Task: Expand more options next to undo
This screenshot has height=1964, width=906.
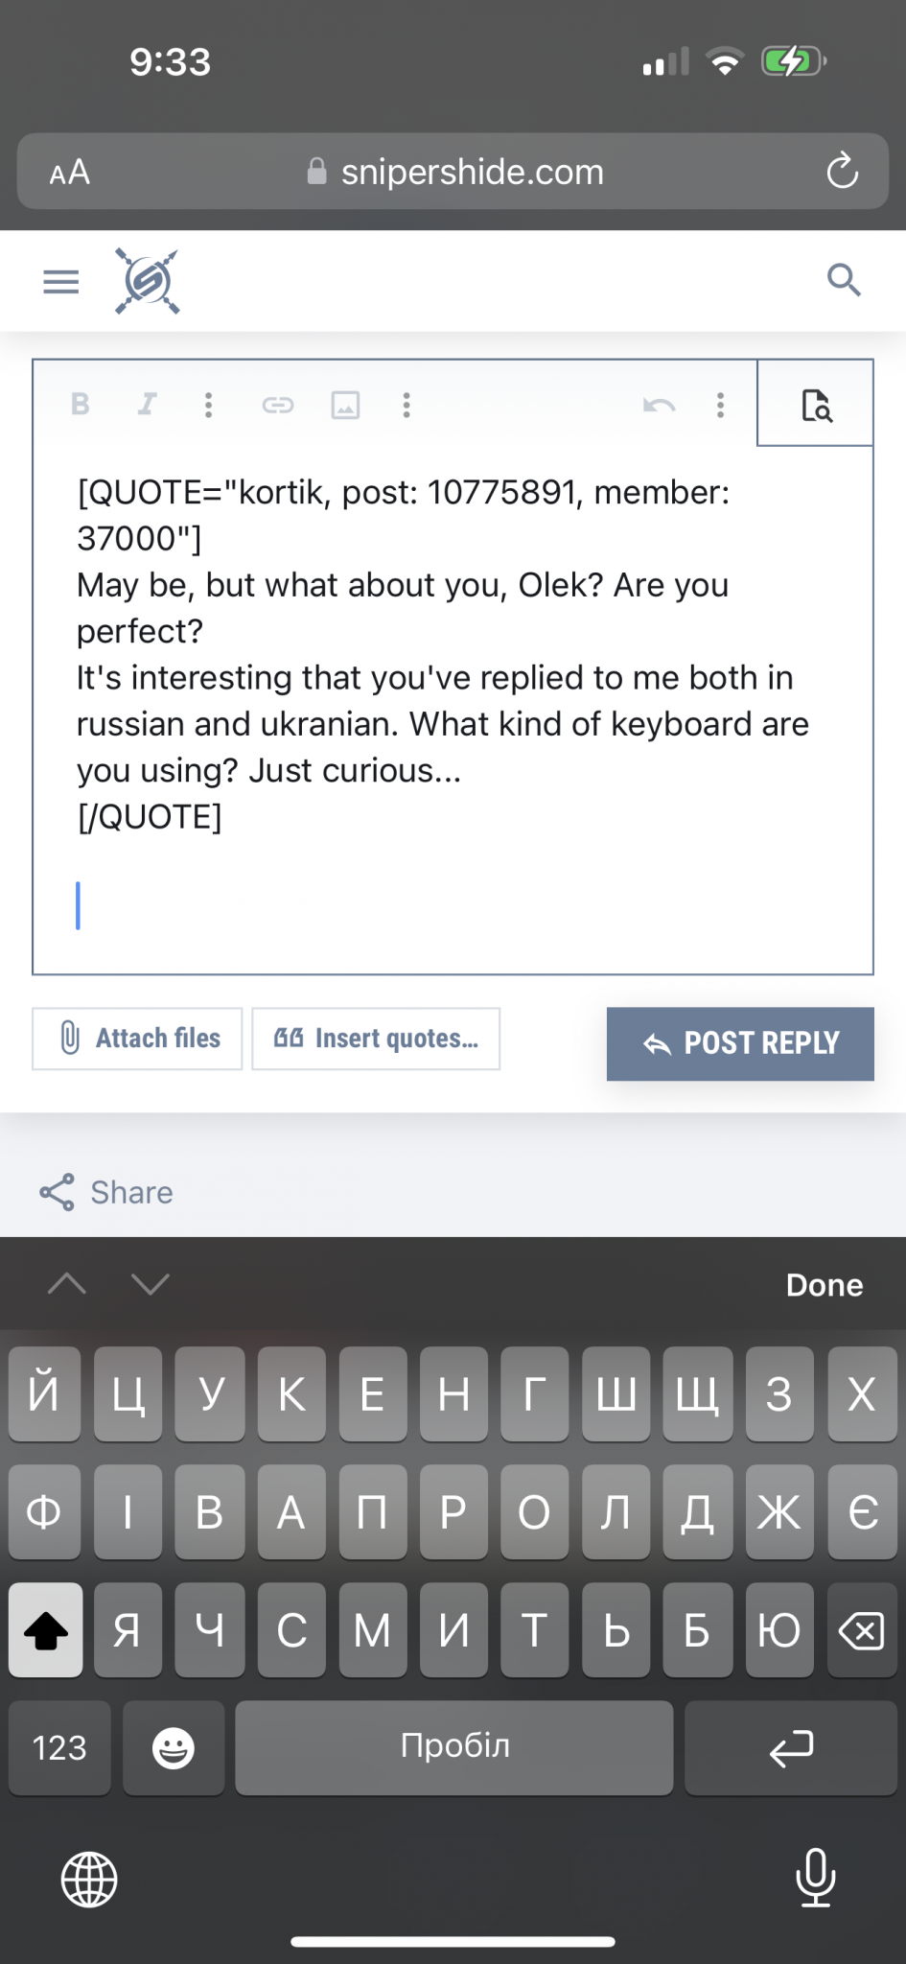Action: [x=720, y=405]
